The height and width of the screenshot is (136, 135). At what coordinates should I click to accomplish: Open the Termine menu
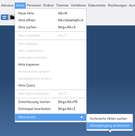click(x=62, y=5)
